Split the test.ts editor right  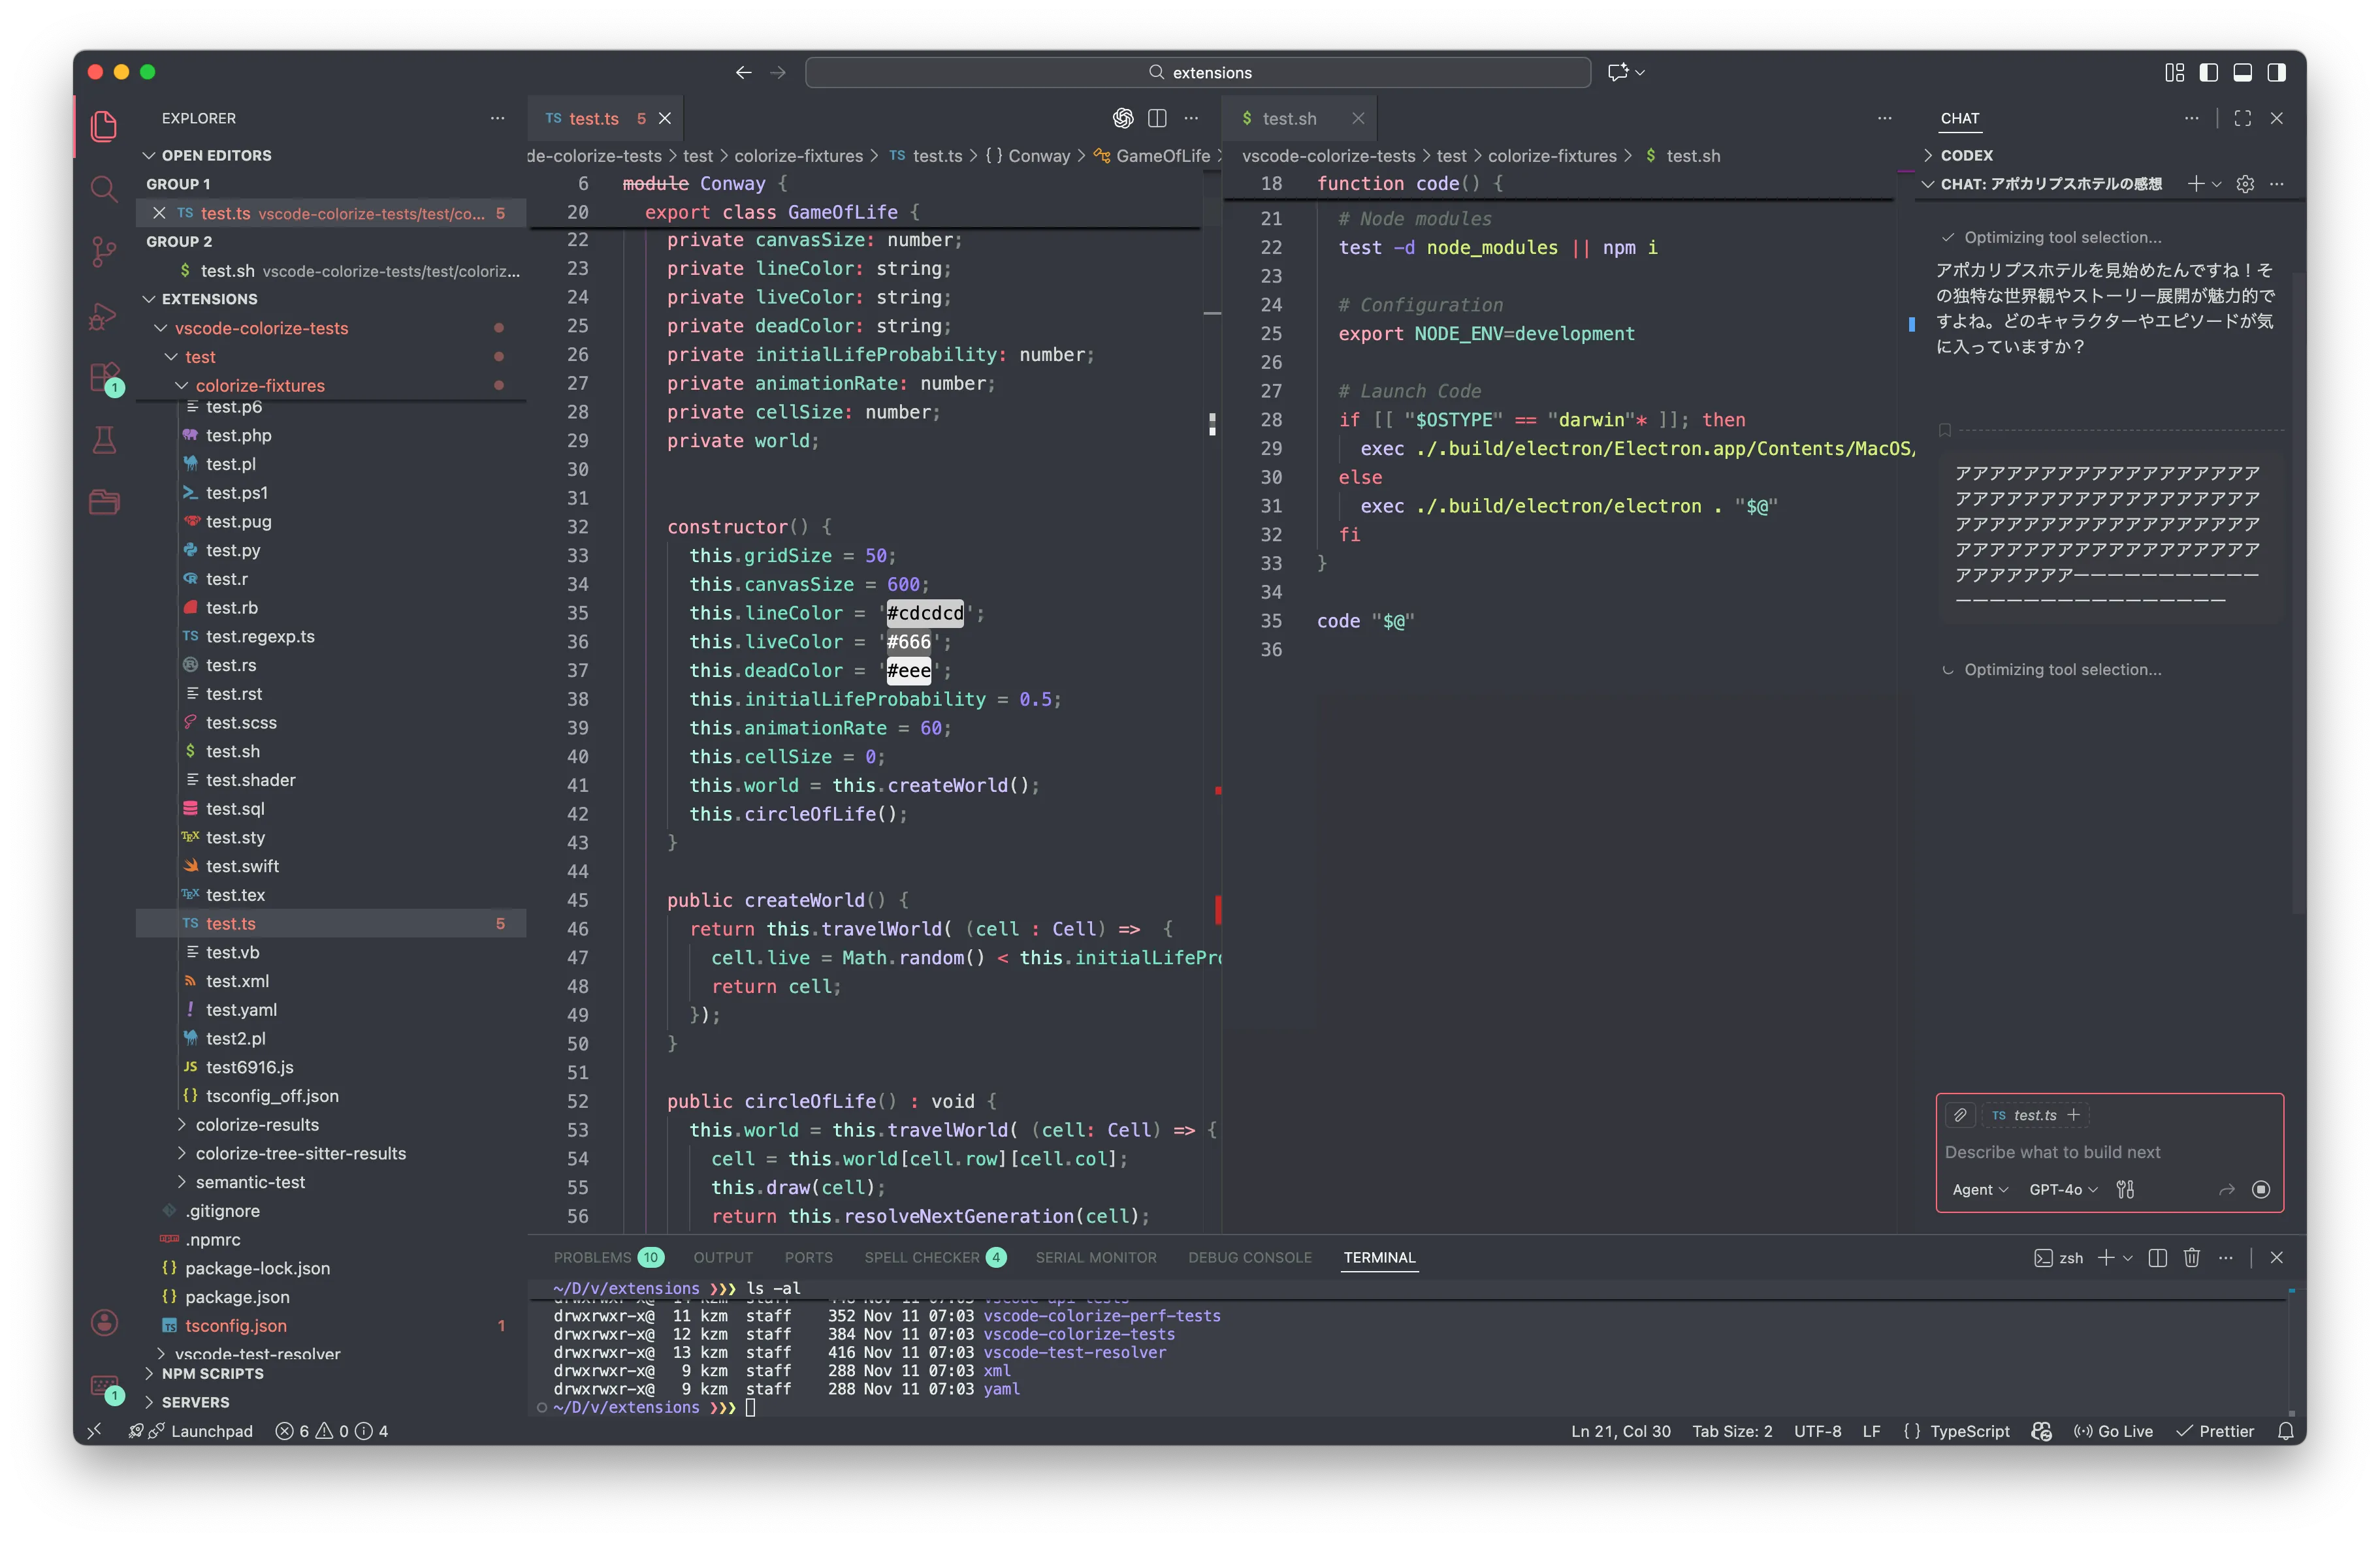pos(1157,118)
